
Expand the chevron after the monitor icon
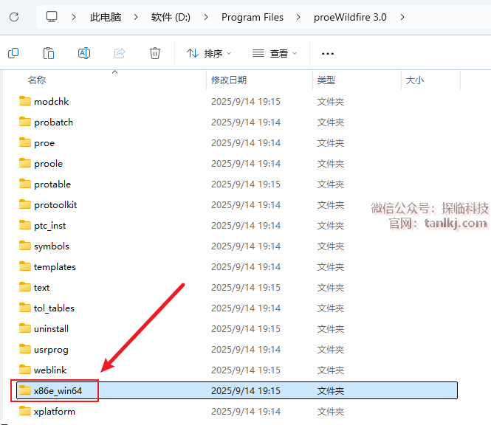click(74, 17)
